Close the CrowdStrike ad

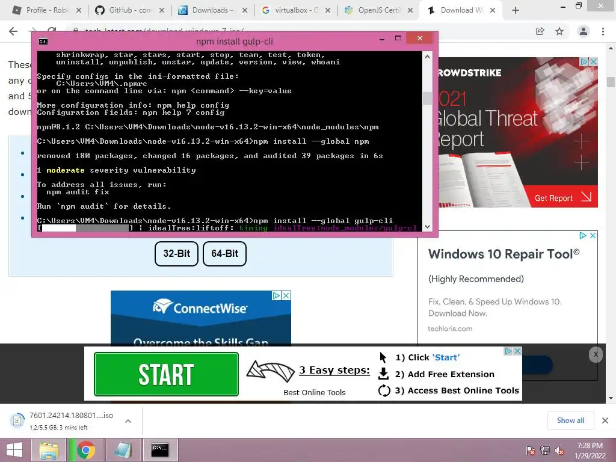593,62
